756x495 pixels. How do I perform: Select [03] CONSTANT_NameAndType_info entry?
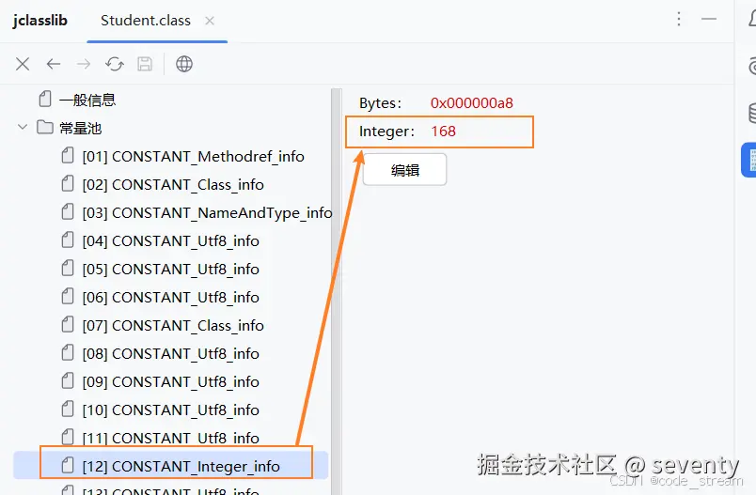207,213
